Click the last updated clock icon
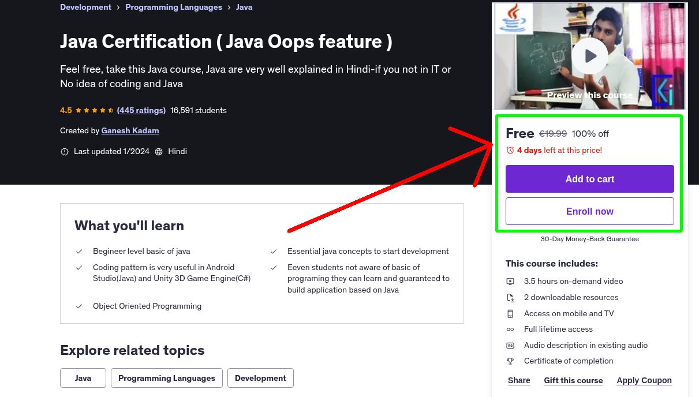 pos(64,151)
